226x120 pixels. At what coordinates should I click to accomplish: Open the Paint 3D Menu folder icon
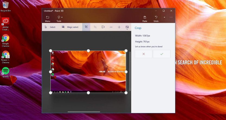pyautogui.click(x=48, y=17)
